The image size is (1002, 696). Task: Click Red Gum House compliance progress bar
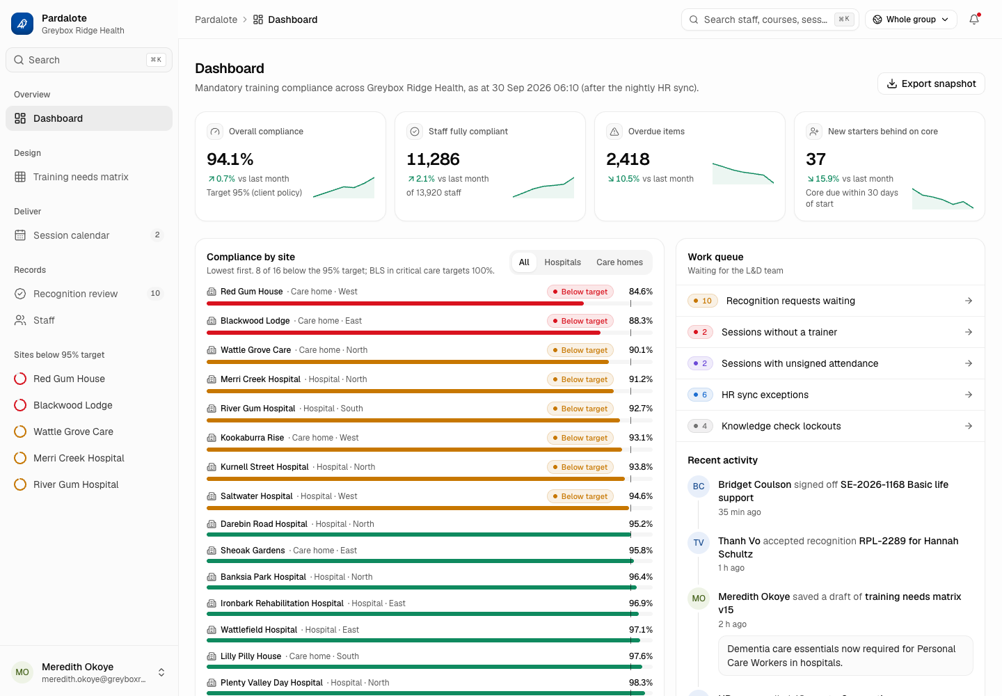point(429,303)
